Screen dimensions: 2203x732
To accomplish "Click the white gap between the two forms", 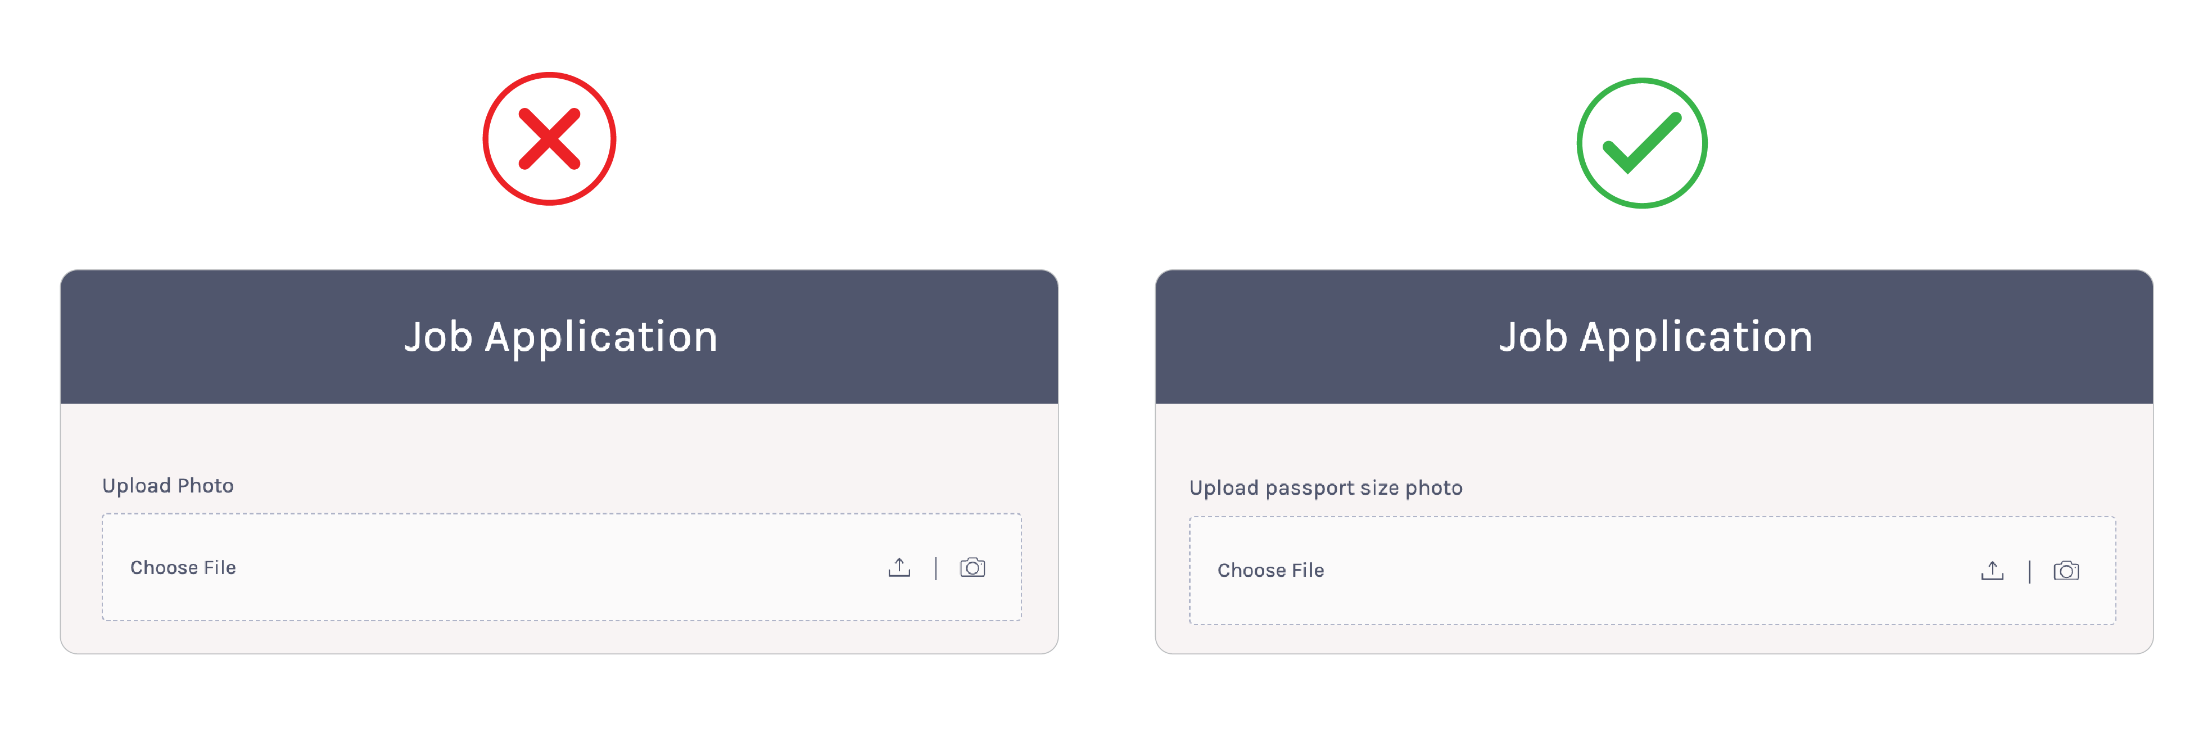I will pos(1107,462).
